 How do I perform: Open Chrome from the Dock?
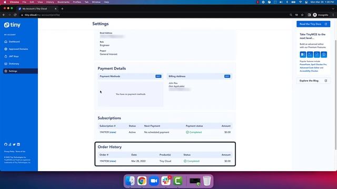142,181
